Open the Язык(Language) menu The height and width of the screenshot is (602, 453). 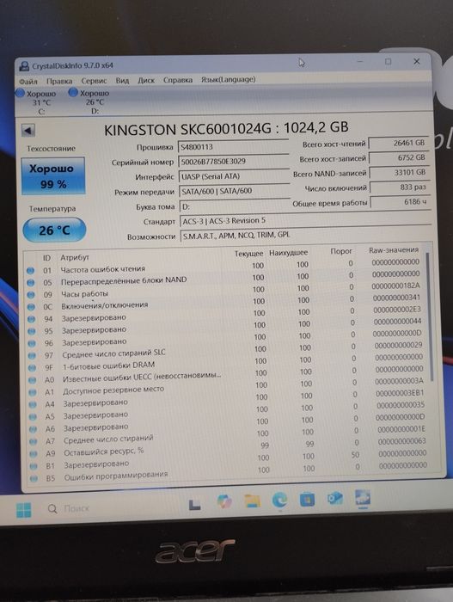229,79
